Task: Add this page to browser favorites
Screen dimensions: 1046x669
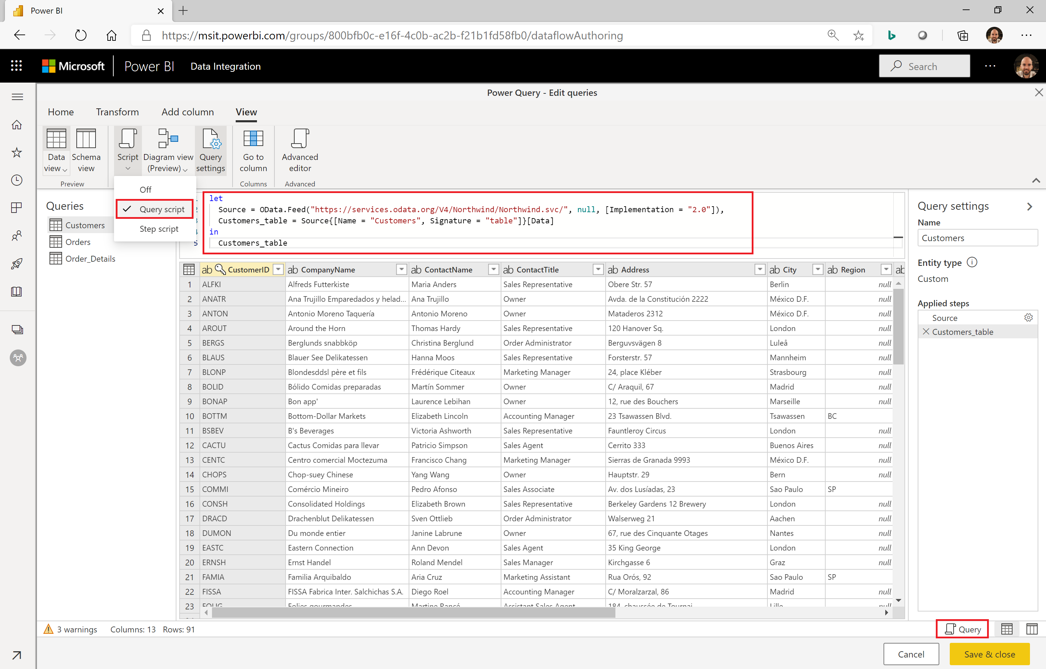Action: [858, 35]
